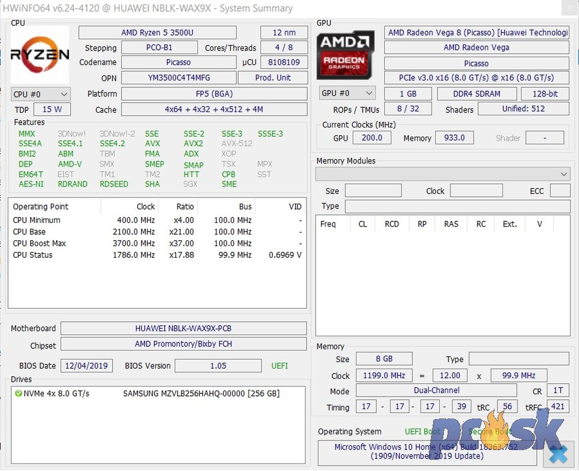Click the 12 nm process field
579x471 pixels.
pos(284,33)
